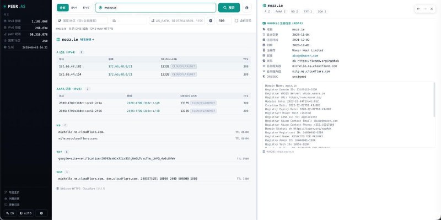Click the globe icon inside the search box

point(100,8)
